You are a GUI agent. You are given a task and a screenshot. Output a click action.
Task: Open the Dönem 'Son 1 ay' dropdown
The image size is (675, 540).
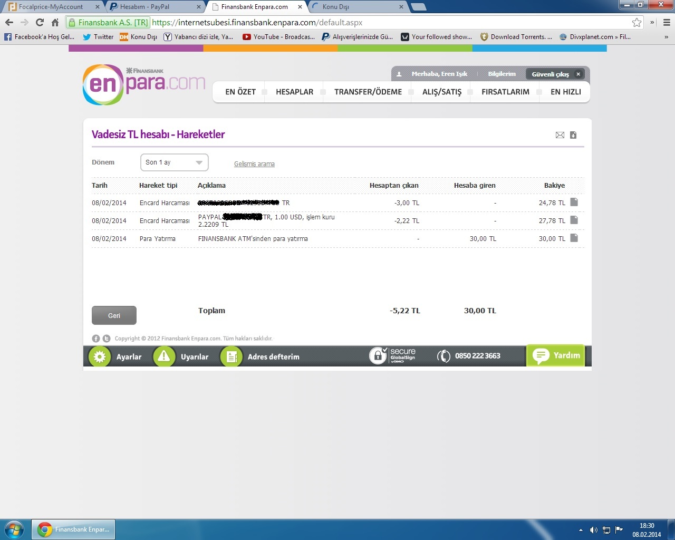[x=175, y=162]
